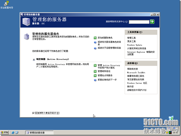This screenshot has width=181, height=136.
Task: Click the search help and support input field
Action: (139, 22)
